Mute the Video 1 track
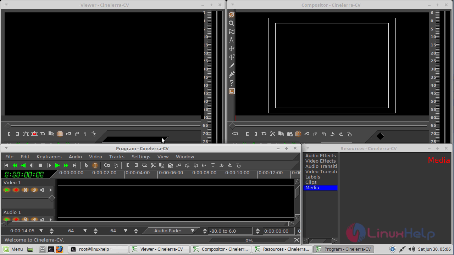This screenshot has height=255, width=454. point(42,190)
